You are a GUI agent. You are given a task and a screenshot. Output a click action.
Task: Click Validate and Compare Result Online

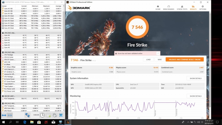185,60
